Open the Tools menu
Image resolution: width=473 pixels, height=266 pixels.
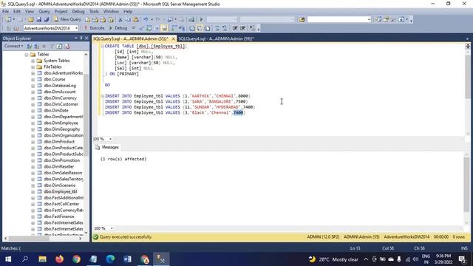click(x=94, y=12)
